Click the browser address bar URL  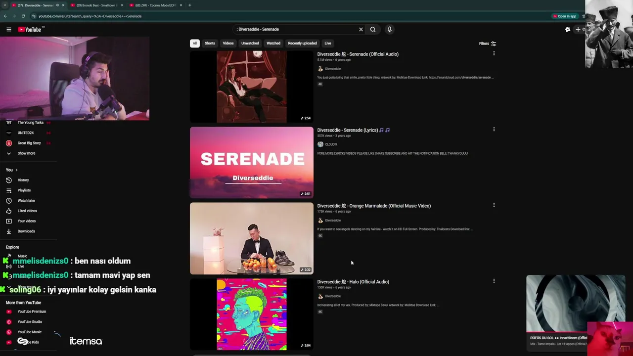[x=90, y=16]
